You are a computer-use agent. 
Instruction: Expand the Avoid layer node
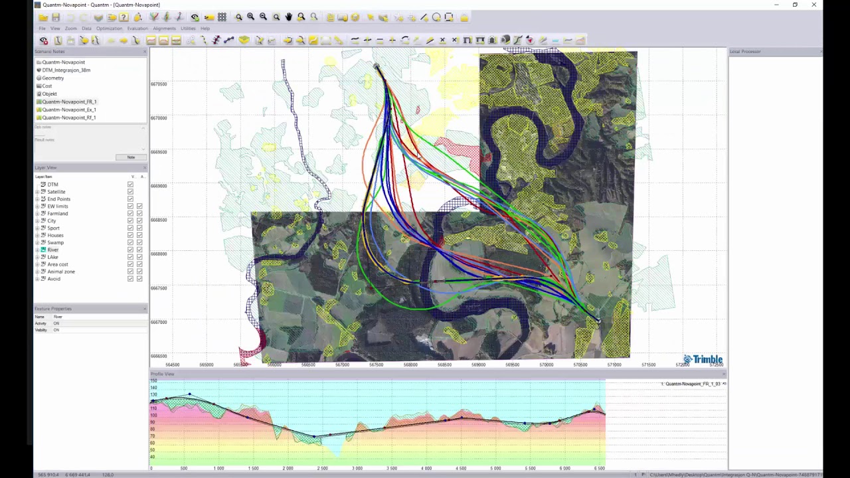click(x=38, y=279)
